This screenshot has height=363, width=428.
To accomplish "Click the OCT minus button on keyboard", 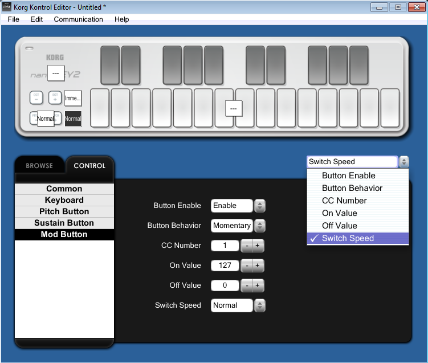I will coord(36,97).
